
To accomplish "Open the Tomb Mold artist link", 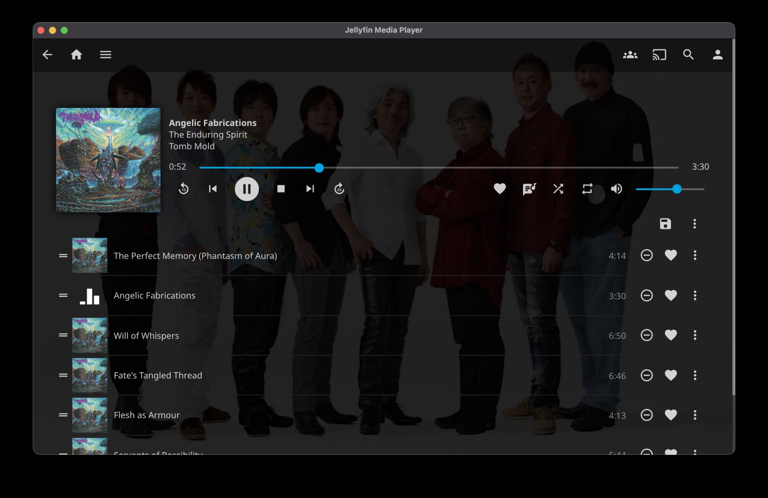I will (x=192, y=146).
